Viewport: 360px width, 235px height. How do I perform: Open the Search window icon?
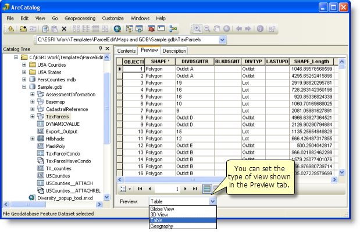click(139, 29)
